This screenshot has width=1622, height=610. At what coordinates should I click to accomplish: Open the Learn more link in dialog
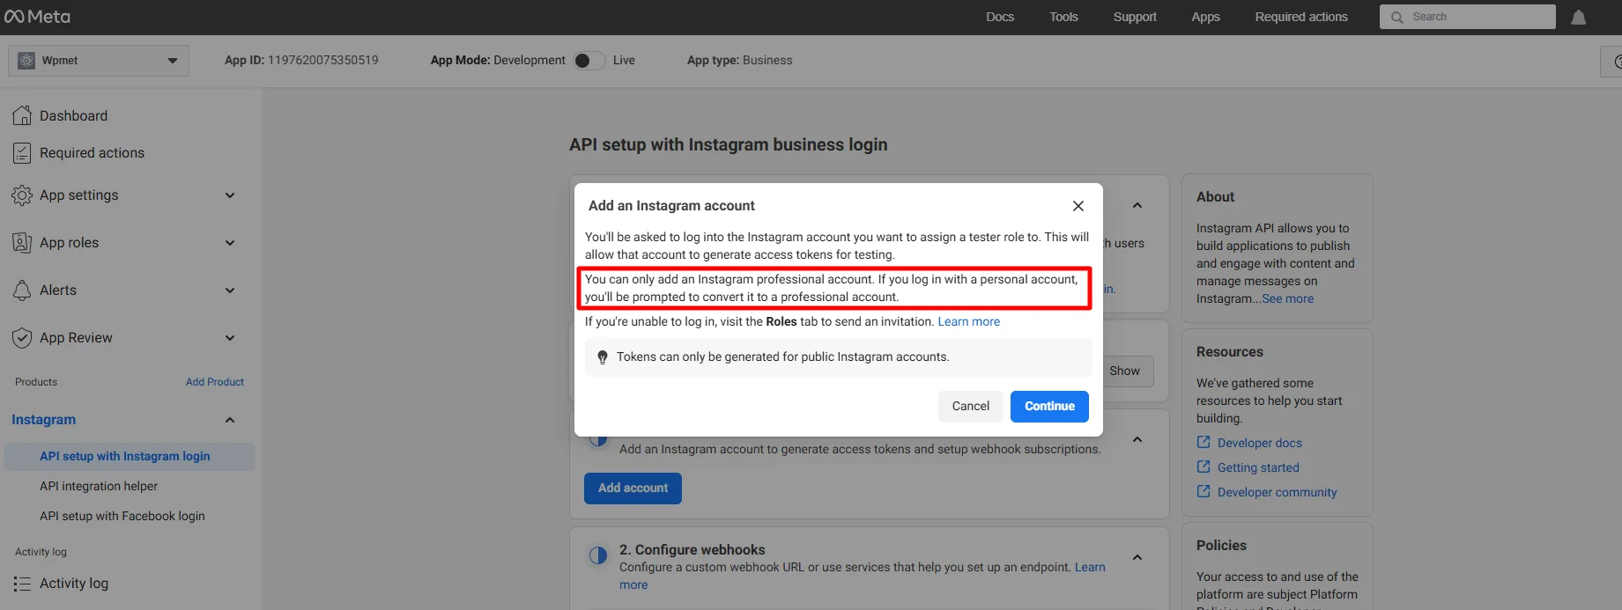pos(968,322)
